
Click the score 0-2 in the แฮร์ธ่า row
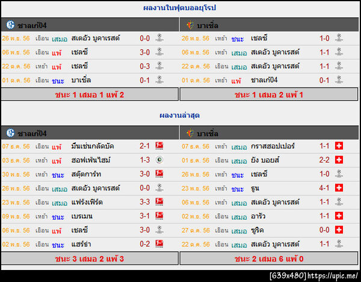click(144, 244)
